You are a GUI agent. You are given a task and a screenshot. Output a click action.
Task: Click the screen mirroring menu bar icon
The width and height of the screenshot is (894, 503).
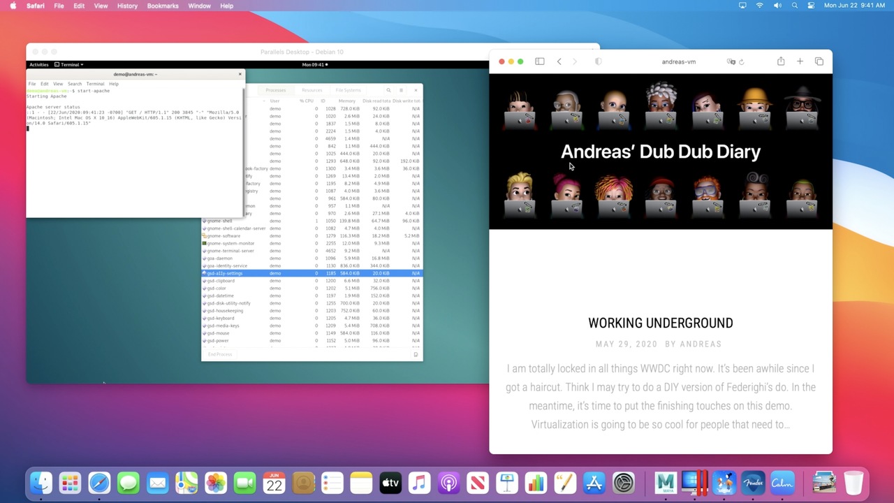pos(742,6)
